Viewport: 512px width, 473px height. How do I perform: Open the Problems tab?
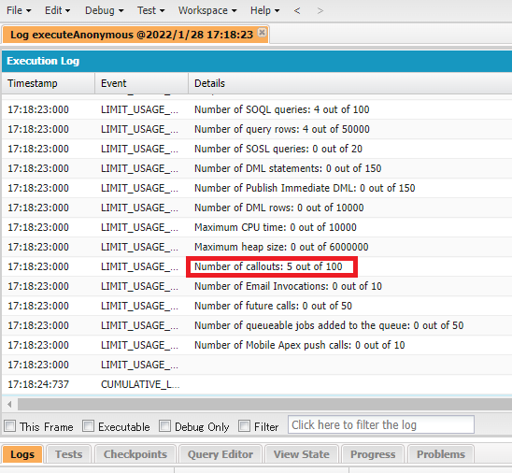click(x=441, y=454)
